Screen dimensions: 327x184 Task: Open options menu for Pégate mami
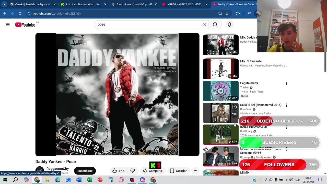(286, 84)
